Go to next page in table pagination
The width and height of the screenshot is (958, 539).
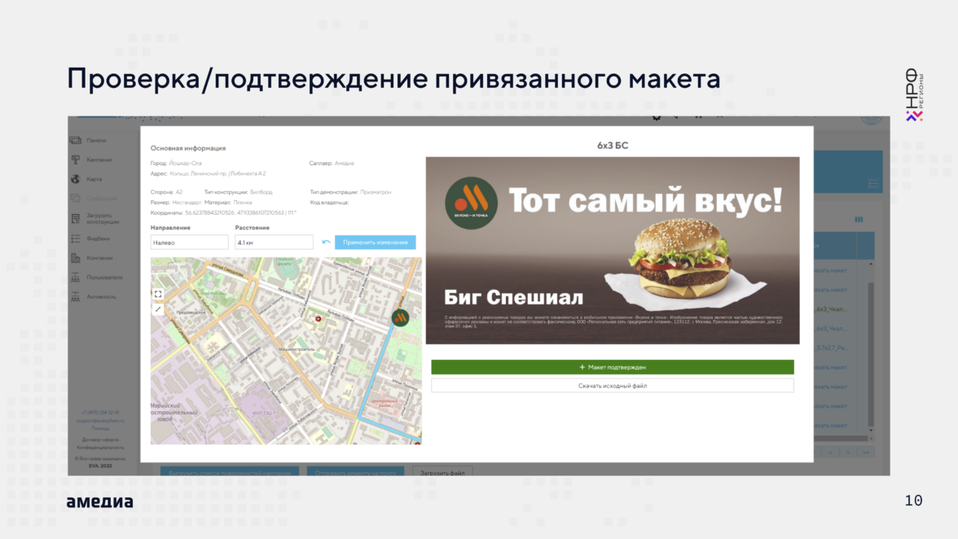point(847,453)
